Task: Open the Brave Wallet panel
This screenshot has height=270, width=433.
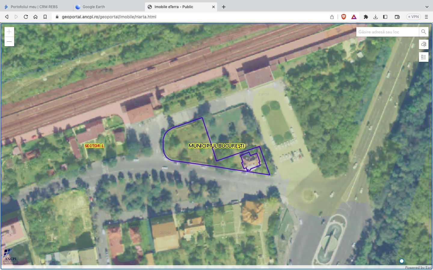Action: click(397, 17)
